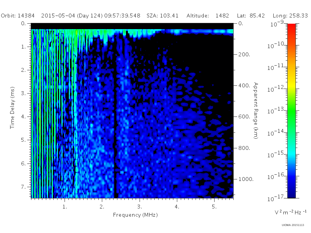Click the UIOWA 20151113 credit text

click(x=293, y=225)
